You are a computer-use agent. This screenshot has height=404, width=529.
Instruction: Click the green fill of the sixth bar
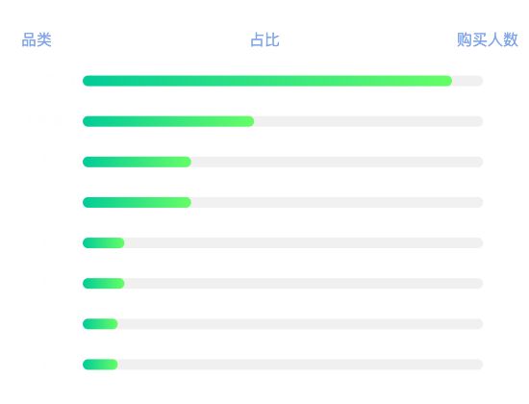[104, 284]
